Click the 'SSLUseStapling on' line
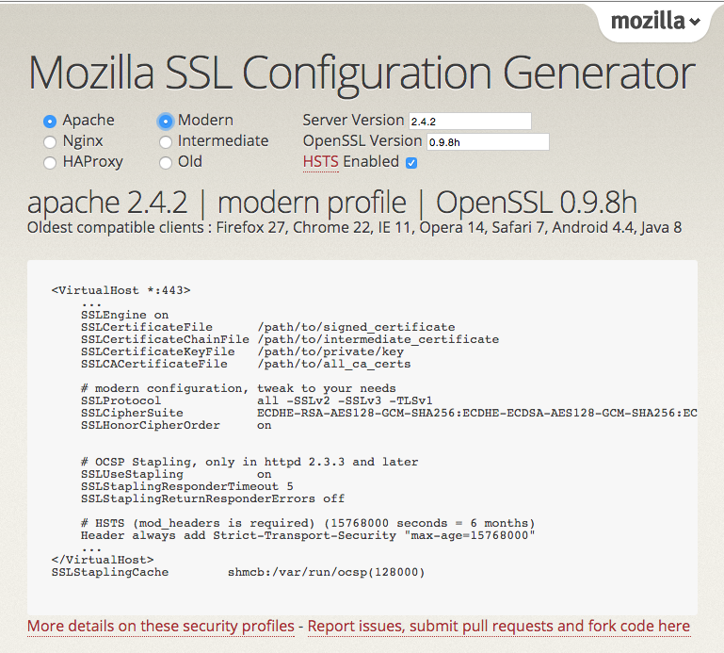The image size is (724, 653). point(176,474)
